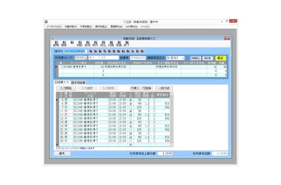Viewport: 281px width, 185px height.
Task: Click the record grid's down scroll arrow
Action: pos(172,145)
